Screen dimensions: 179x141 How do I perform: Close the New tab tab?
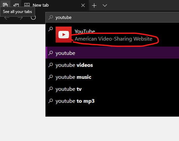83,5
